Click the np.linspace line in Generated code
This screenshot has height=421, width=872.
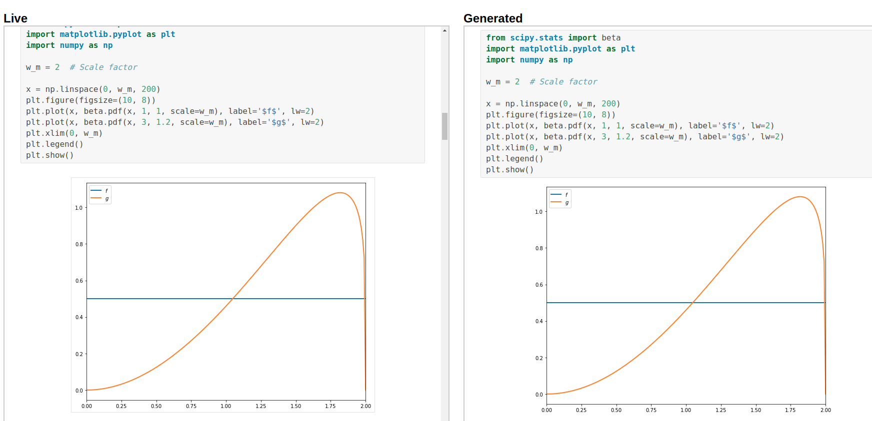coord(553,104)
